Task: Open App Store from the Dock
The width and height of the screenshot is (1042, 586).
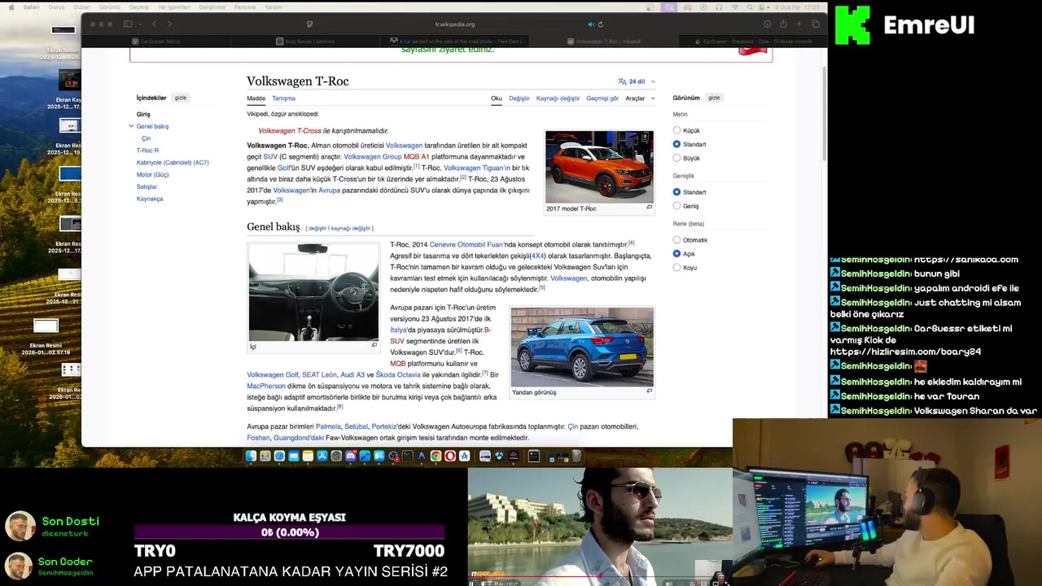Action: (x=322, y=456)
